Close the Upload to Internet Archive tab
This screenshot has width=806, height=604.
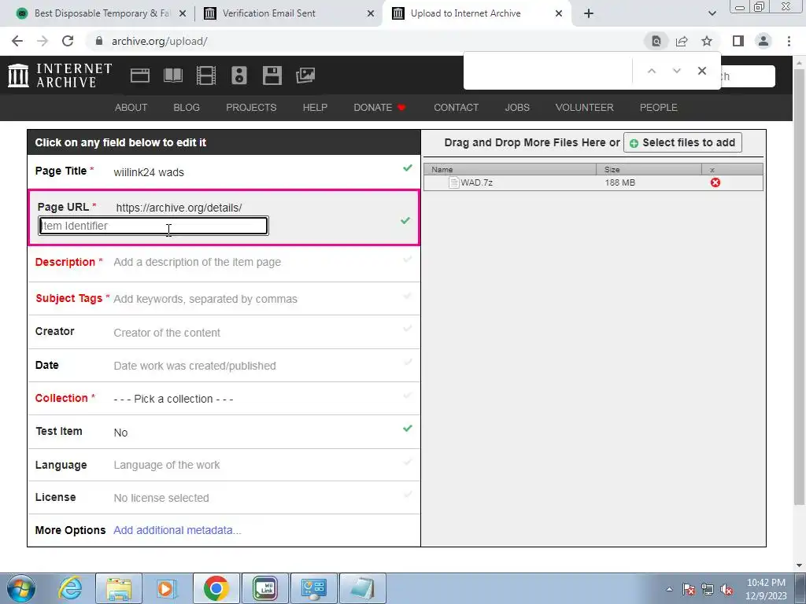559,13
